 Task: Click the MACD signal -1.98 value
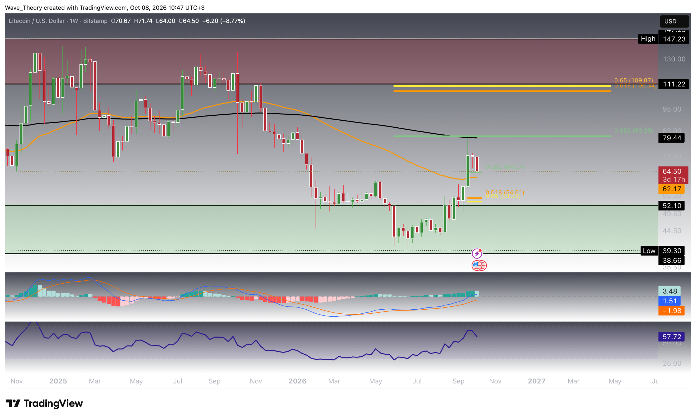(671, 311)
